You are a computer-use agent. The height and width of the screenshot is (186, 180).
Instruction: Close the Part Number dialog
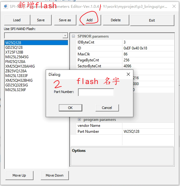point(128,75)
